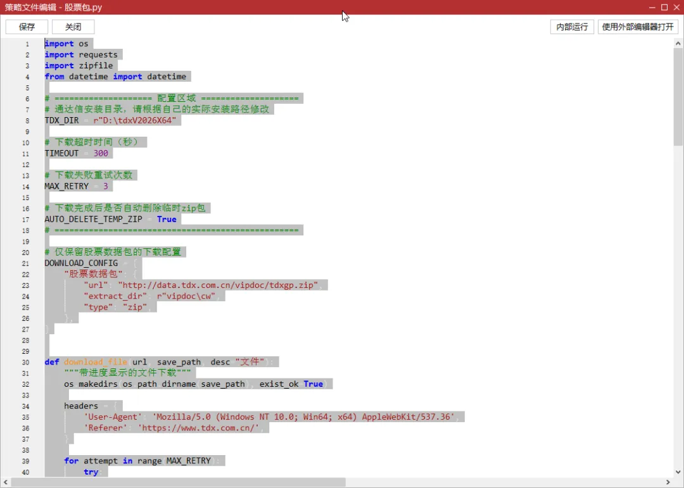The width and height of the screenshot is (684, 488).
Task: Click the comment 通达信安装目录 line
Action: (157, 109)
